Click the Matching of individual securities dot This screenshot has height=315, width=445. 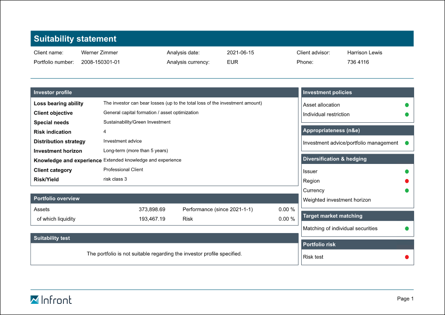[x=407, y=229]
